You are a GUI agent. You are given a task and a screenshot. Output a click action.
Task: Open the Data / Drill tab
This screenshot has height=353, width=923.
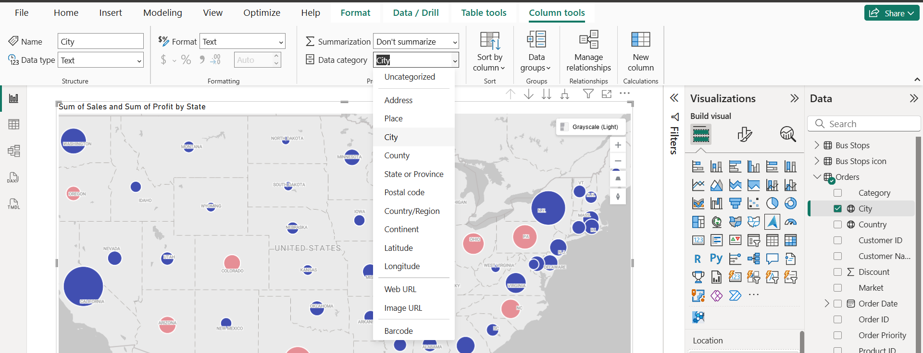[x=416, y=13]
